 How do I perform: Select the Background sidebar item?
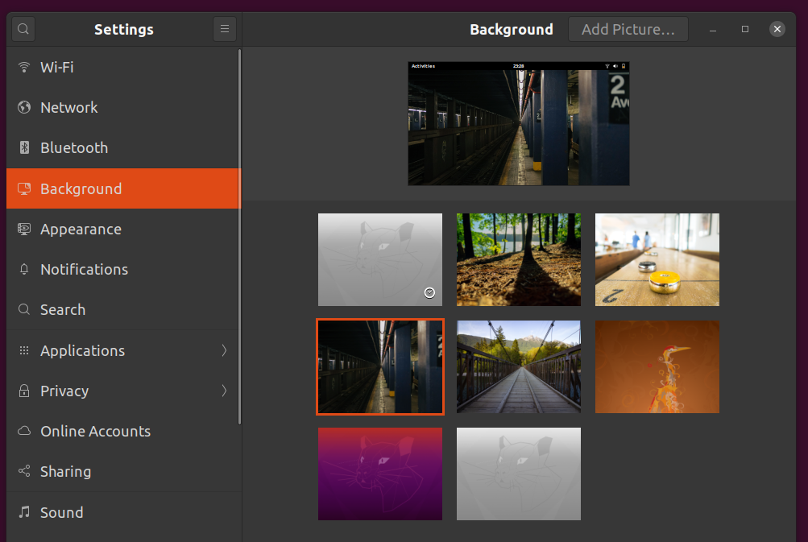coord(81,188)
